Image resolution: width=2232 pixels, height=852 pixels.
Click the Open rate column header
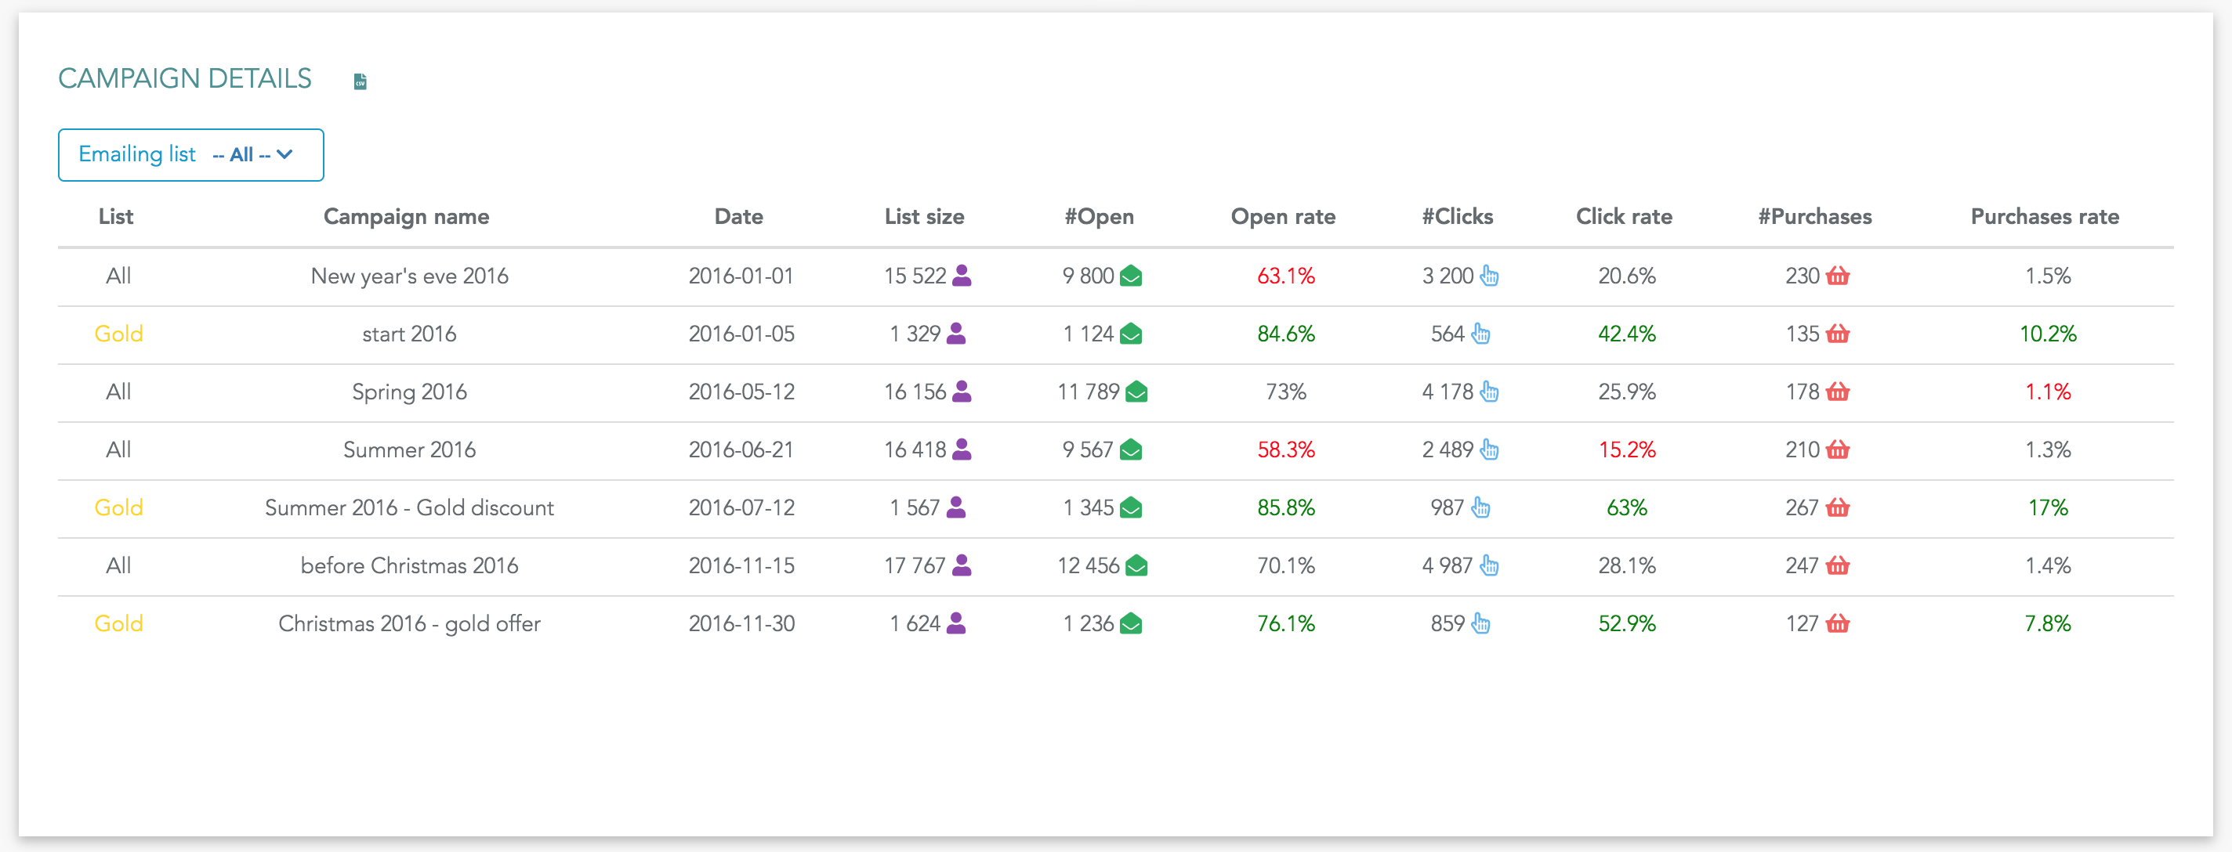[x=1283, y=216]
